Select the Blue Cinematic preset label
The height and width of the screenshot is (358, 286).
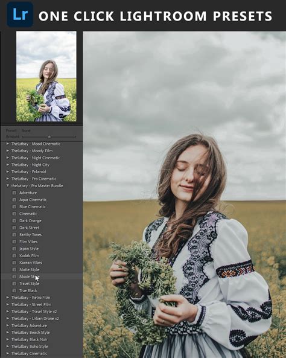click(x=33, y=206)
